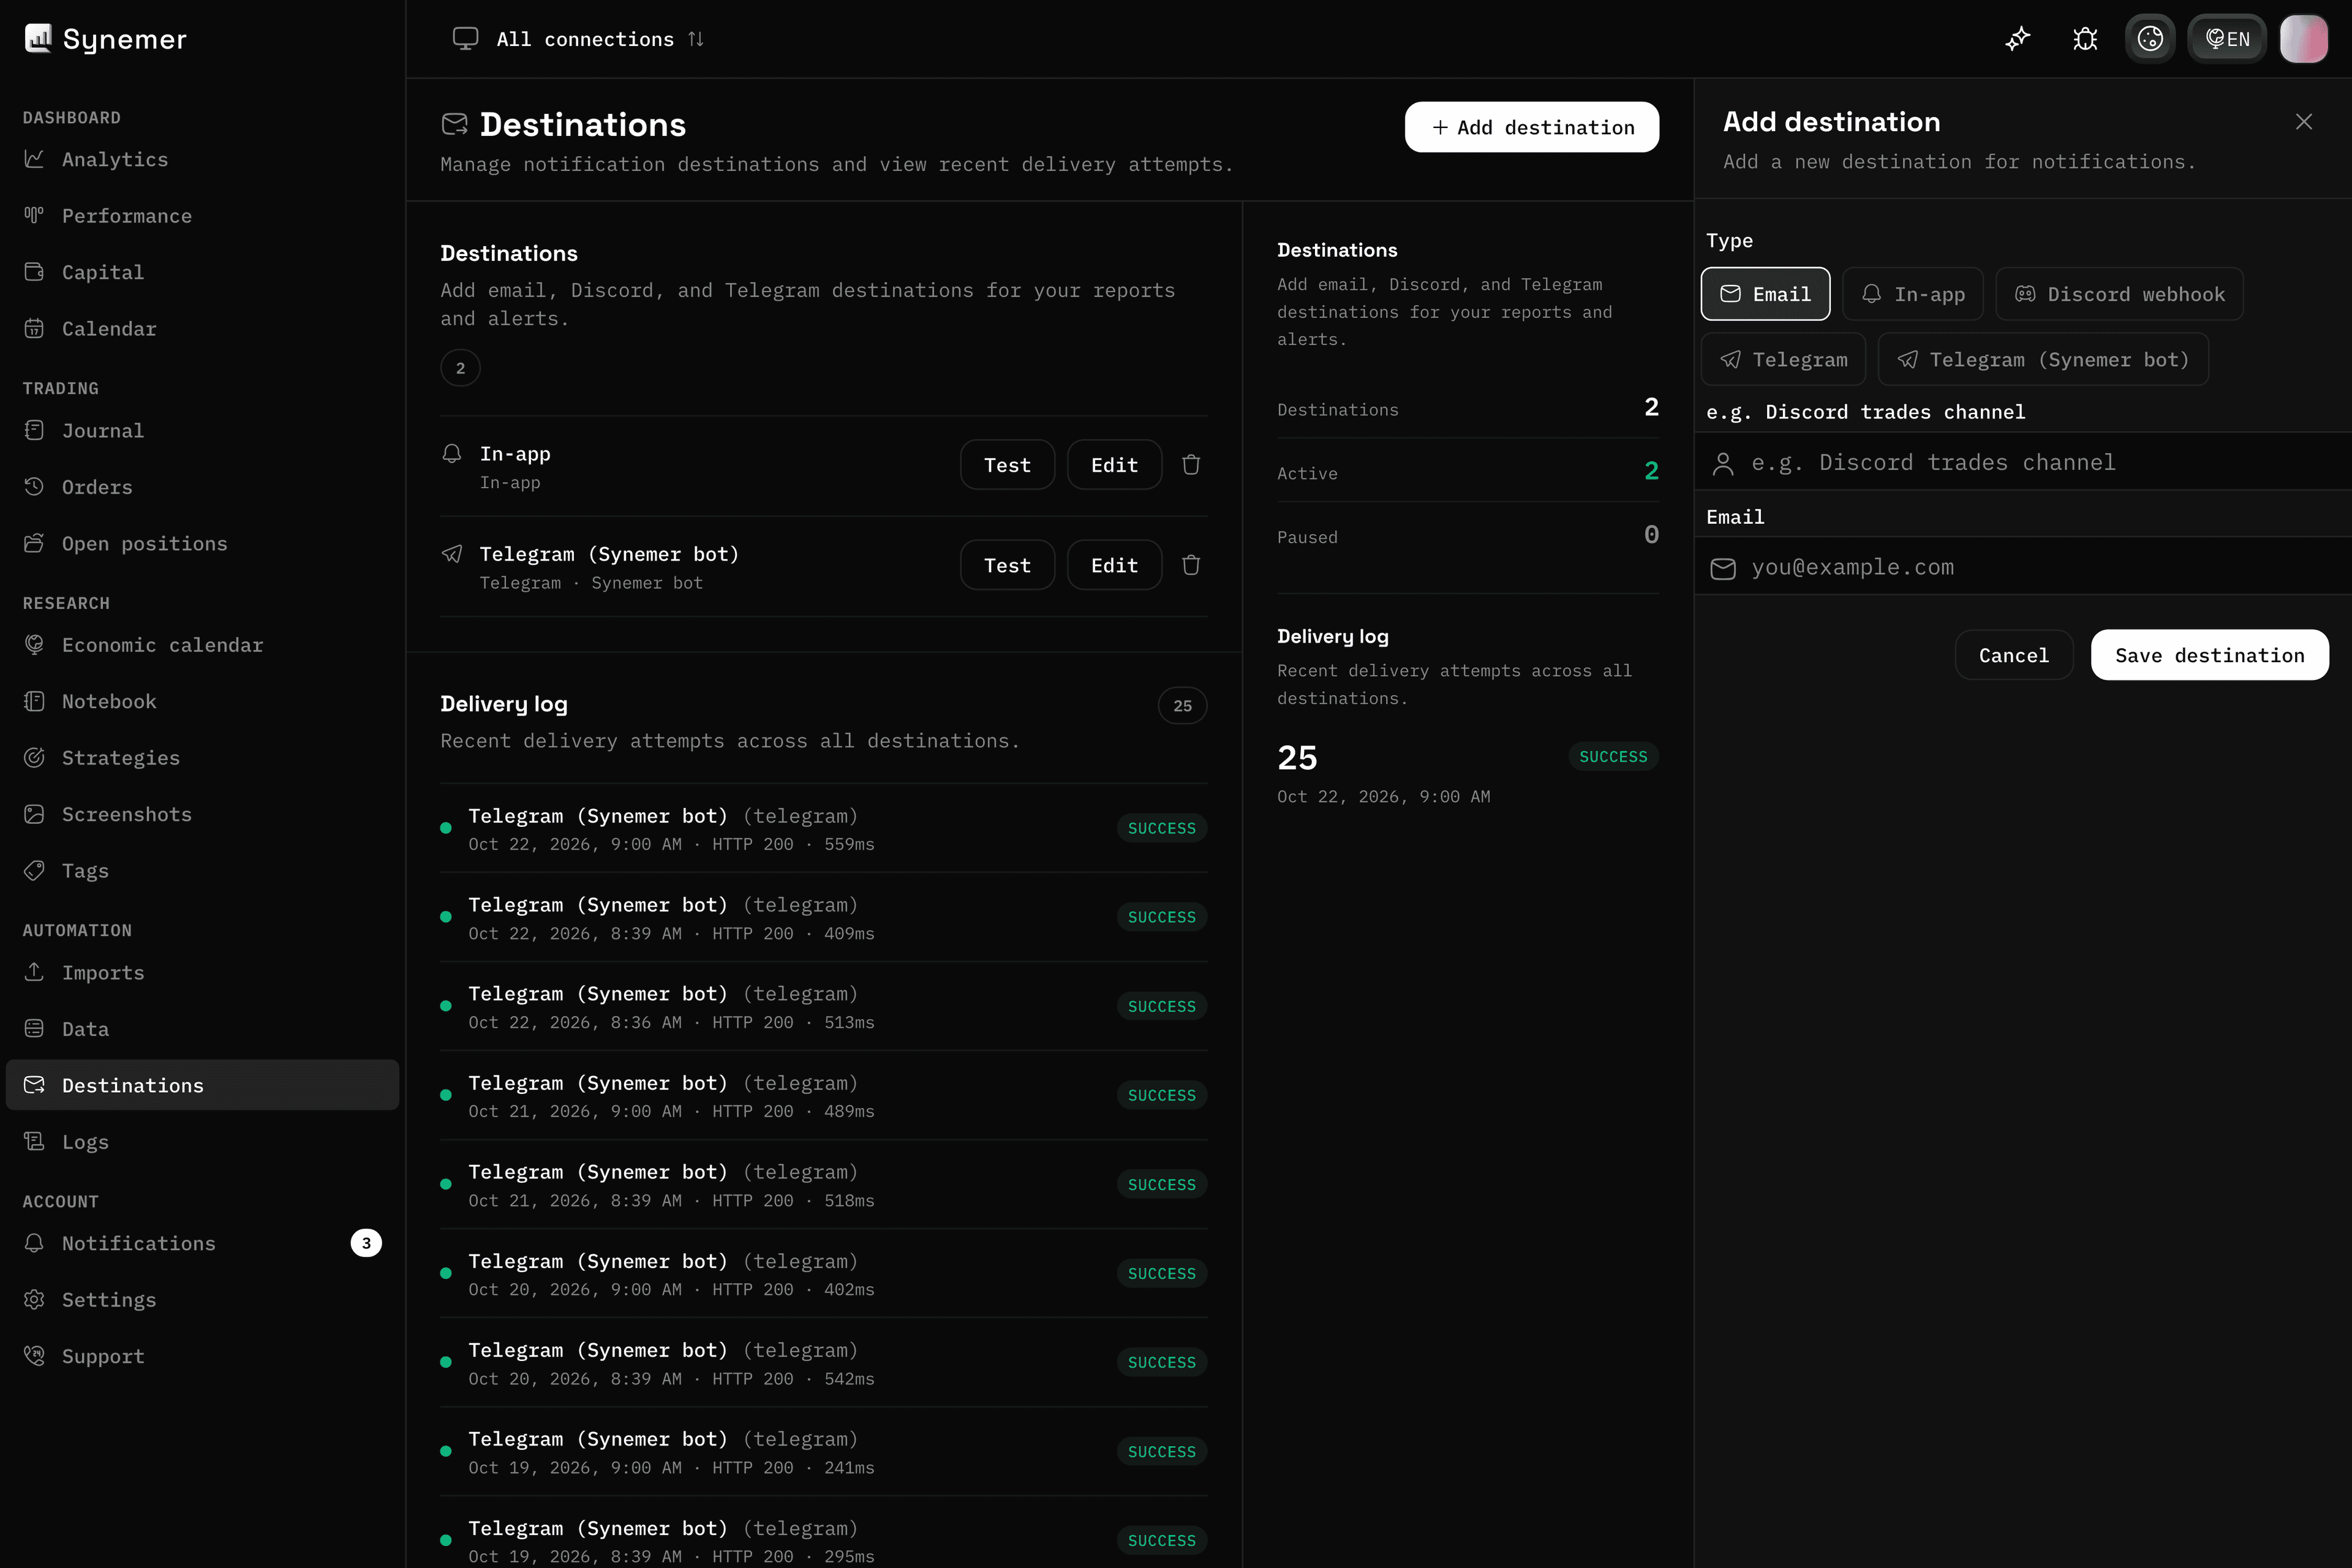Open Settings in the sidebar

202,1300
